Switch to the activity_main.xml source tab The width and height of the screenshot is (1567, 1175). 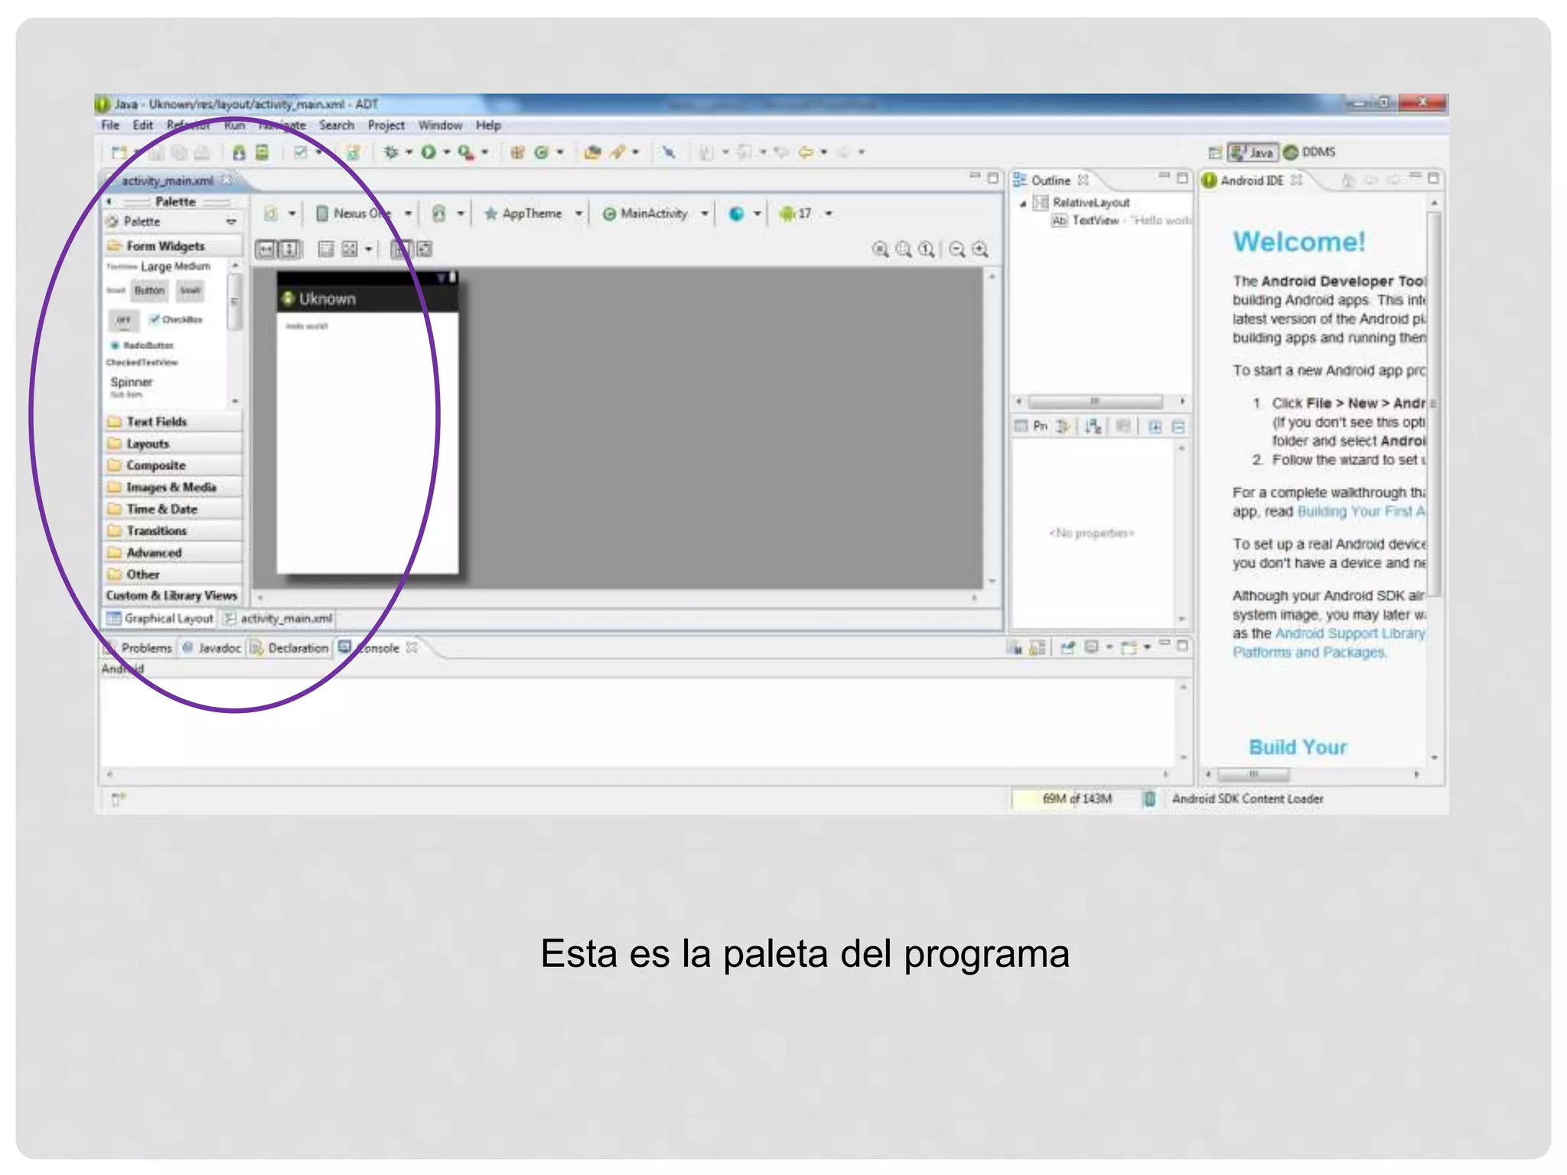tap(279, 618)
